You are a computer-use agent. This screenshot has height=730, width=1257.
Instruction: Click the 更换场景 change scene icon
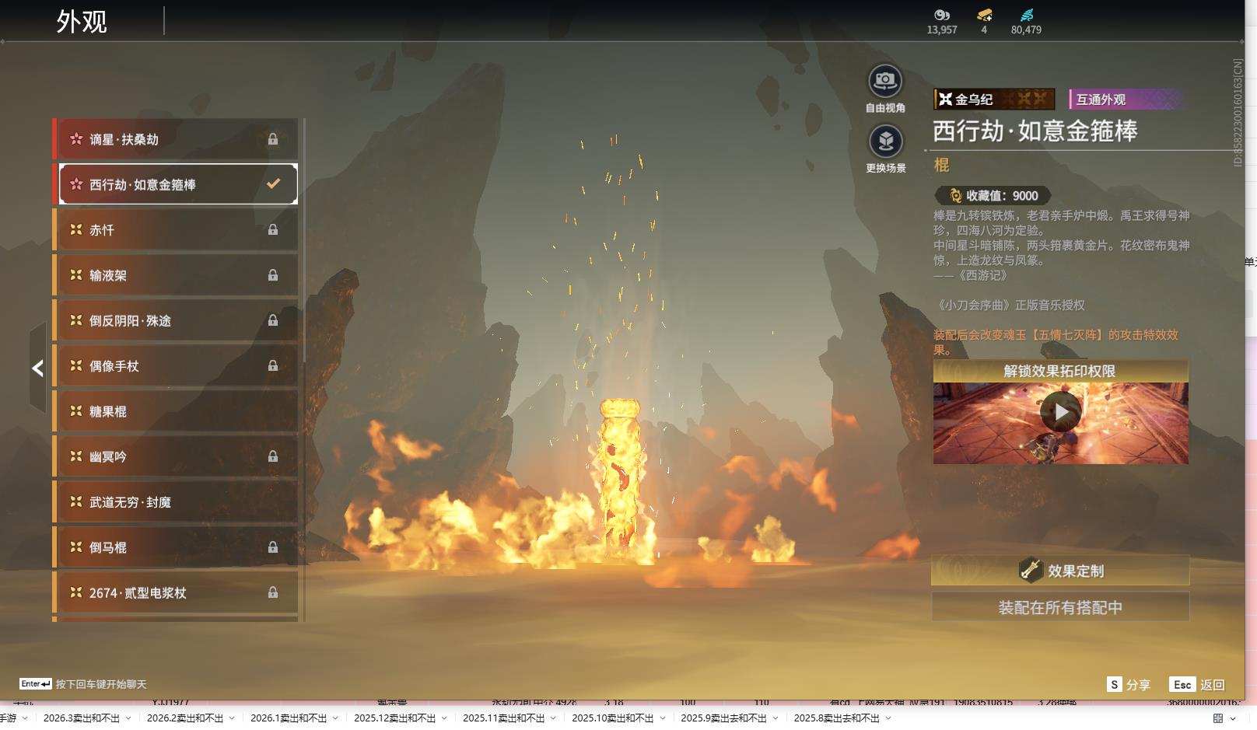[x=885, y=141]
